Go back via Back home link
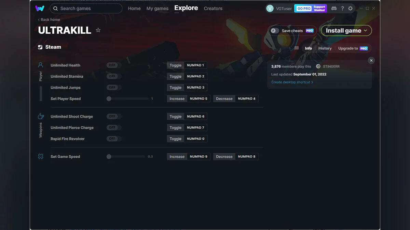This screenshot has width=410, height=230. tap(49, 20)
